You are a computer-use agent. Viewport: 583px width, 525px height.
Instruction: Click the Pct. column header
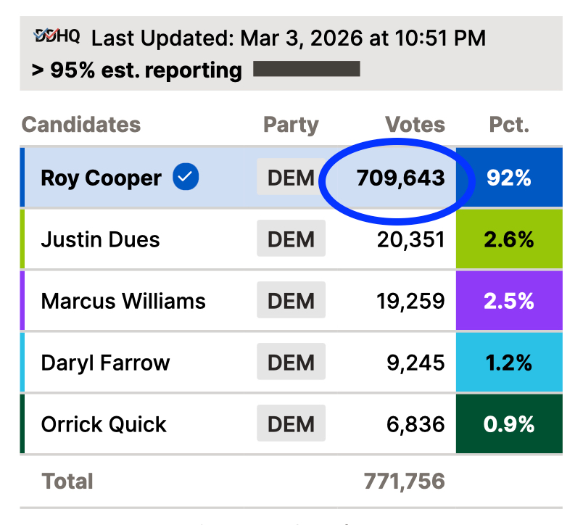coord(509,125)
